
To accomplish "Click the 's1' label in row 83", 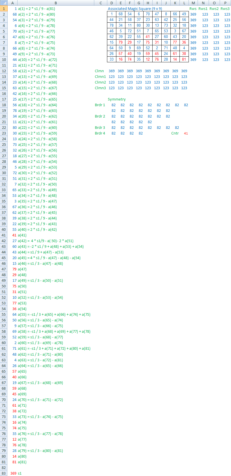I will click(20, 473).
